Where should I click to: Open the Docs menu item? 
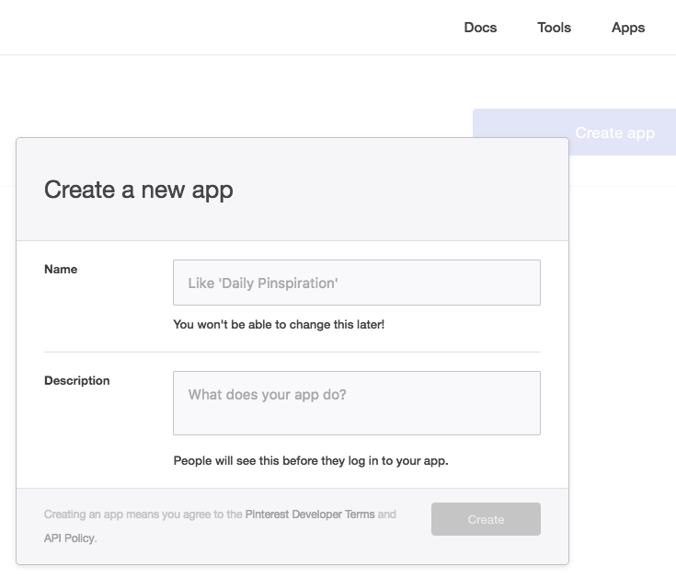point(480,28)
